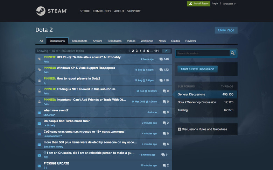Click into the Search discussions field
Image resolution: width=273 pixels, height=170 pixels.
coord(202,53)
